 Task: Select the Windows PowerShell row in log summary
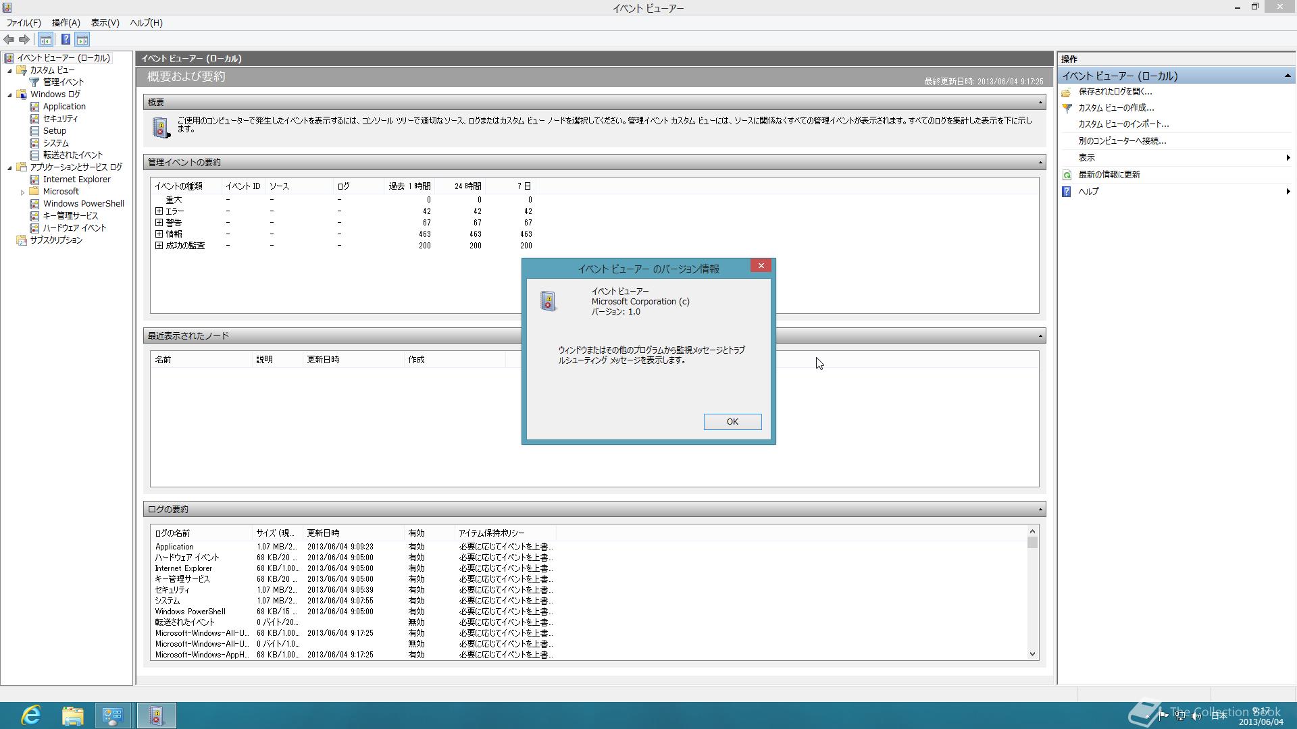(354, 612)
